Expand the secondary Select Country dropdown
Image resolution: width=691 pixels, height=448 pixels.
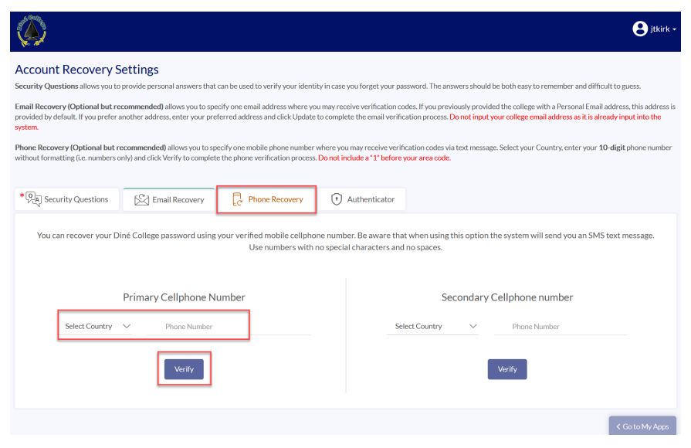tap(433, 326)
